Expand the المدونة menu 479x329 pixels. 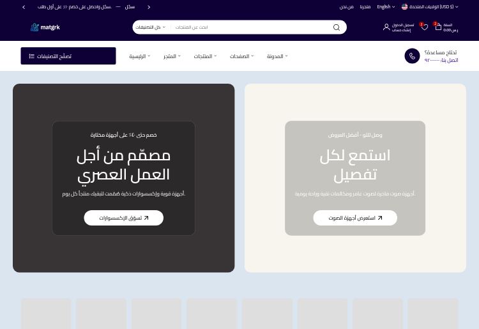(x=277, y=56)
